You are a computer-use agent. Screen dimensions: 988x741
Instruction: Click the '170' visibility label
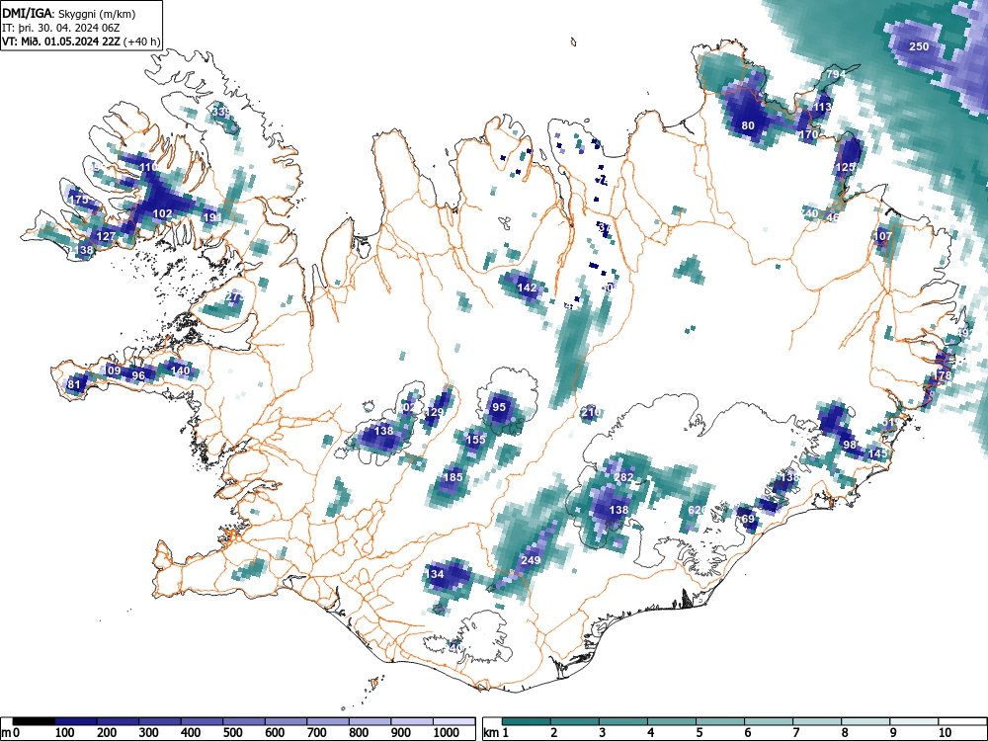tap(808, 134)
